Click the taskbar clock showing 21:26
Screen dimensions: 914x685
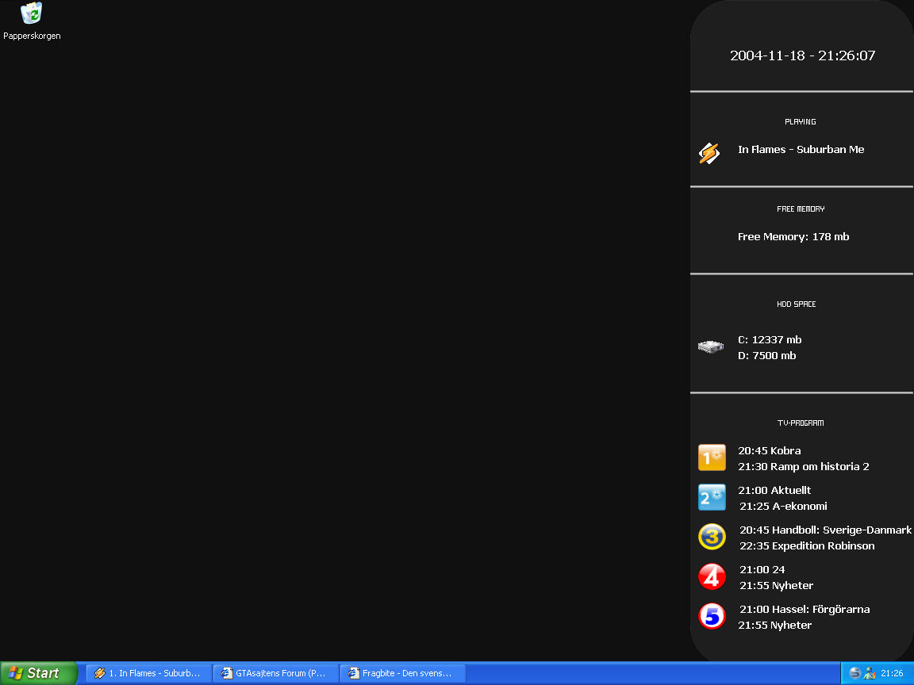892,673
